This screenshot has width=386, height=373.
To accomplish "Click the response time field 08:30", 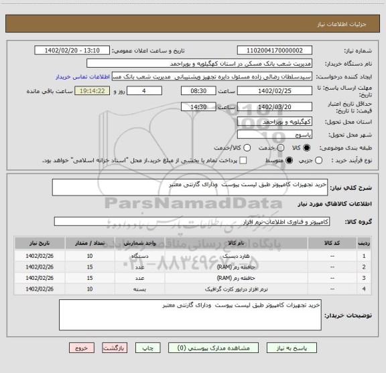I will pyautogui.click(x=198, y=91).
